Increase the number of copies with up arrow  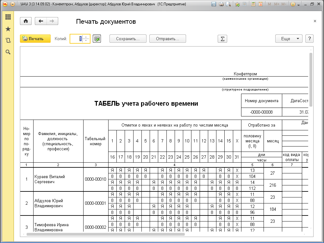click(86, 37)
